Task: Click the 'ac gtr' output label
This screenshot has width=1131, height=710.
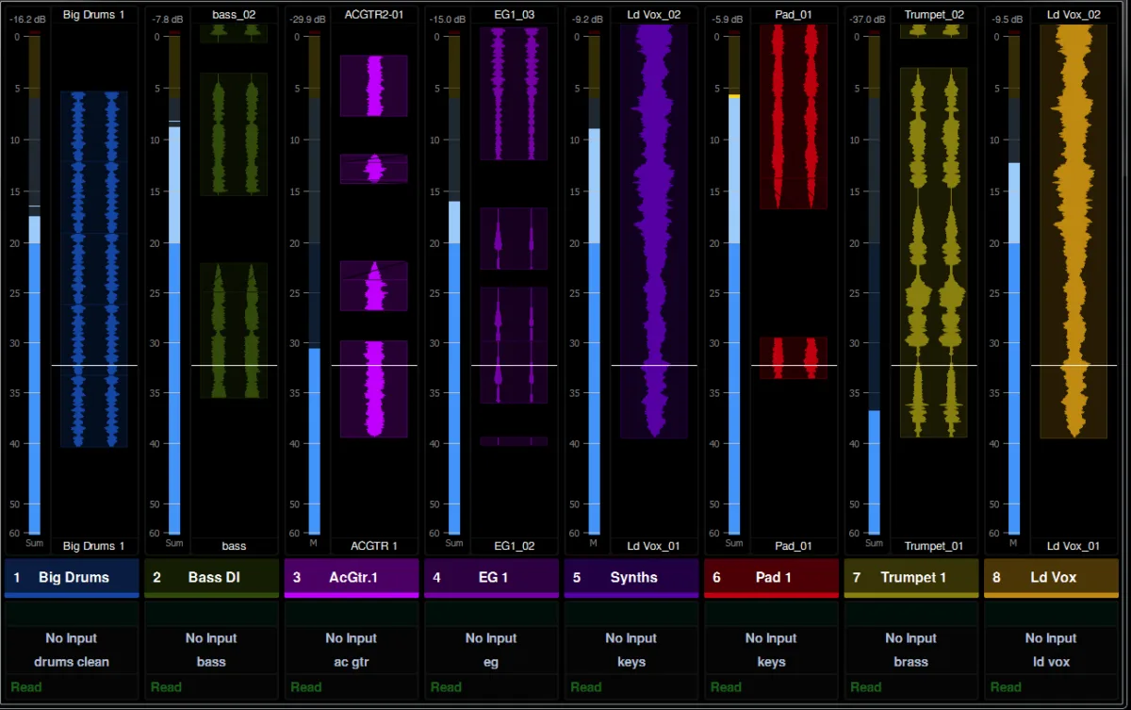Action: [x=352, y=662]
